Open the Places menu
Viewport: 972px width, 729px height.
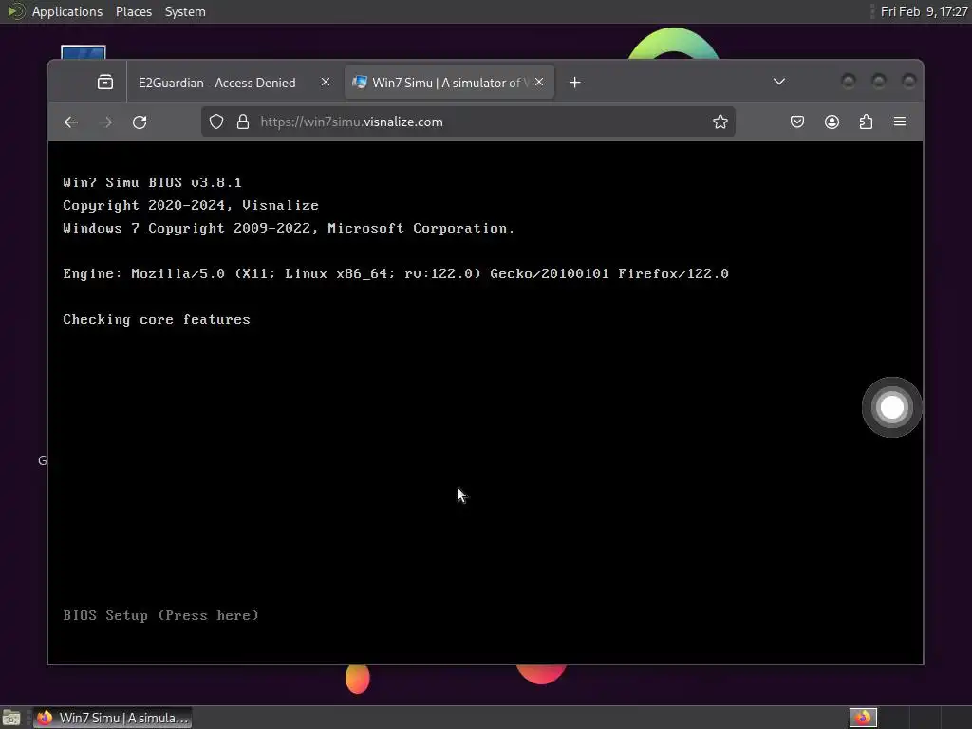(x=133, y=11)
